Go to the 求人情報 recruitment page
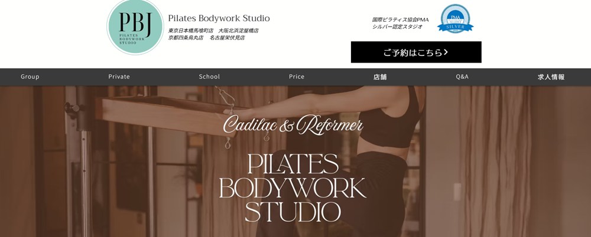The width and height of the screenshot is (591, 237). [x=551, y=77]
